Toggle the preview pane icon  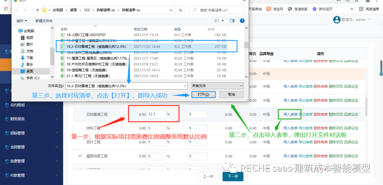(x=232, y=21)
